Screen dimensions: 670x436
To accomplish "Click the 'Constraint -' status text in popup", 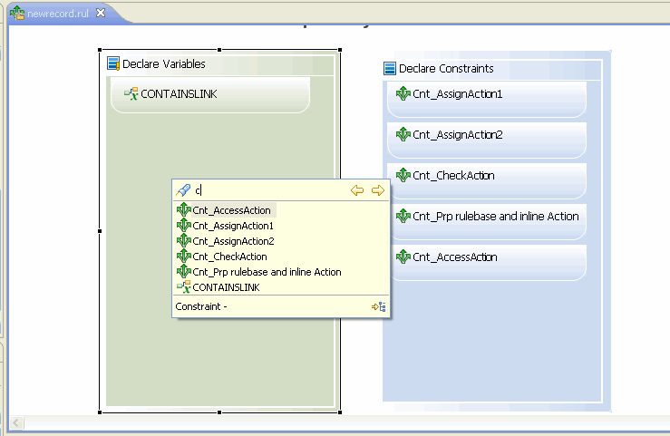I will (201, 306).
